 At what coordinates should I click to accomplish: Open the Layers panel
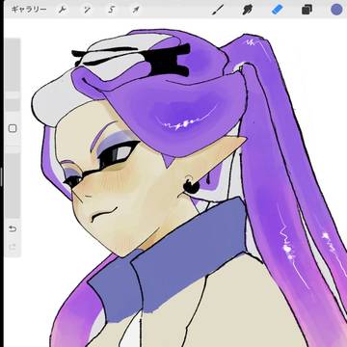[307, 10]
